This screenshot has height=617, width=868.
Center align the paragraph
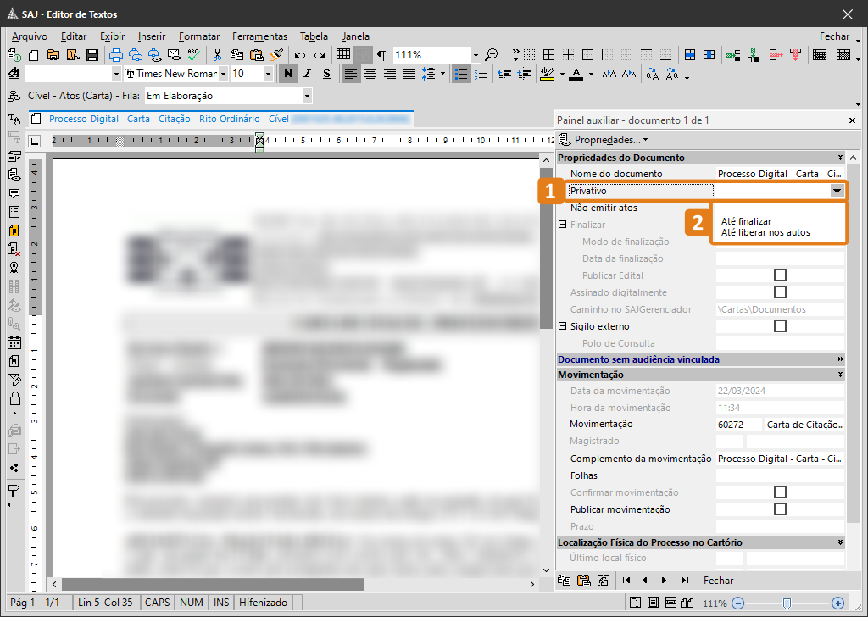[x=370, y=74]
